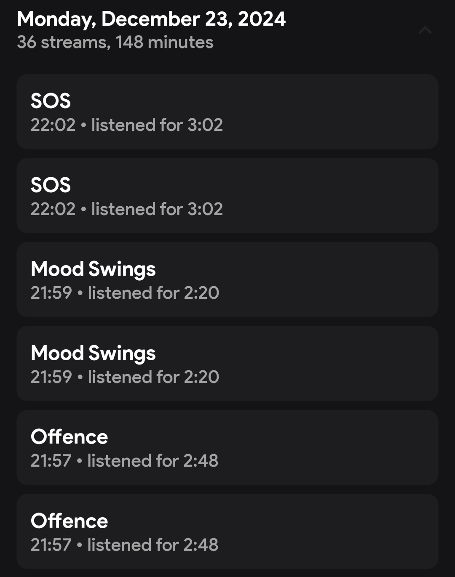Tap 'listened for 2:20' in the upper Mood Swings card

pos(153,293)
